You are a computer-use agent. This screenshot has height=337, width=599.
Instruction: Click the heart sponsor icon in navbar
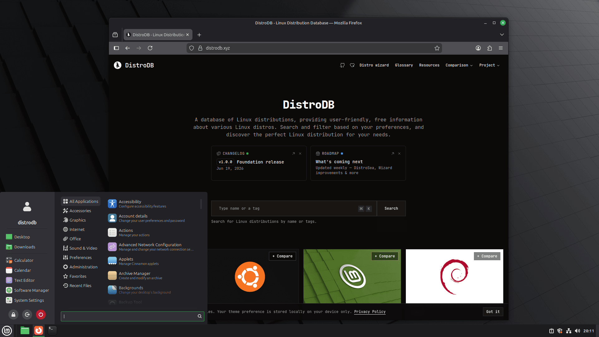[352, 65]
